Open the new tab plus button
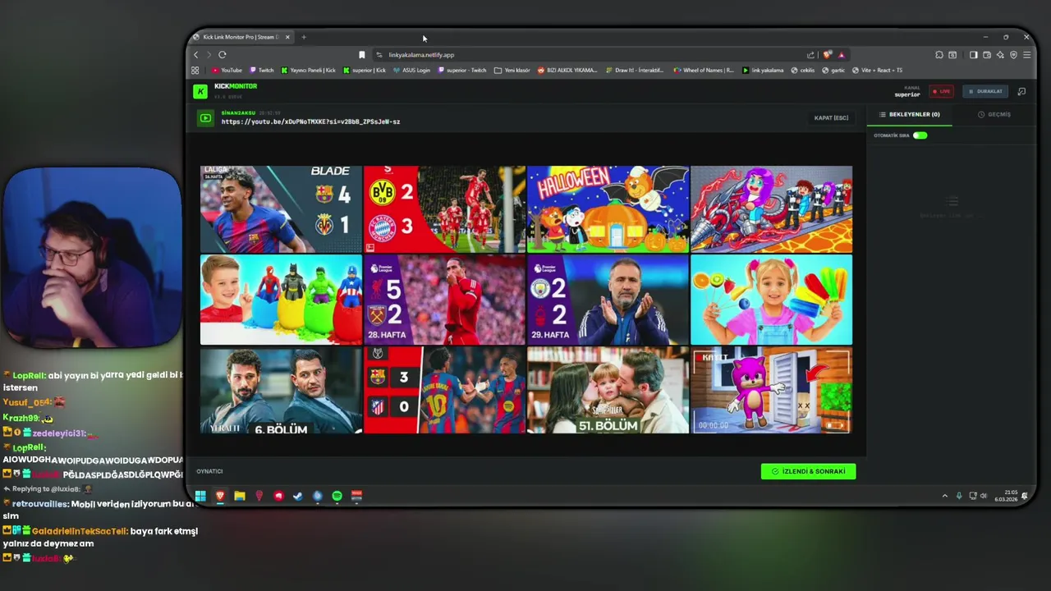Viewport: 1051px width, 591px height. tap(304, 37)
